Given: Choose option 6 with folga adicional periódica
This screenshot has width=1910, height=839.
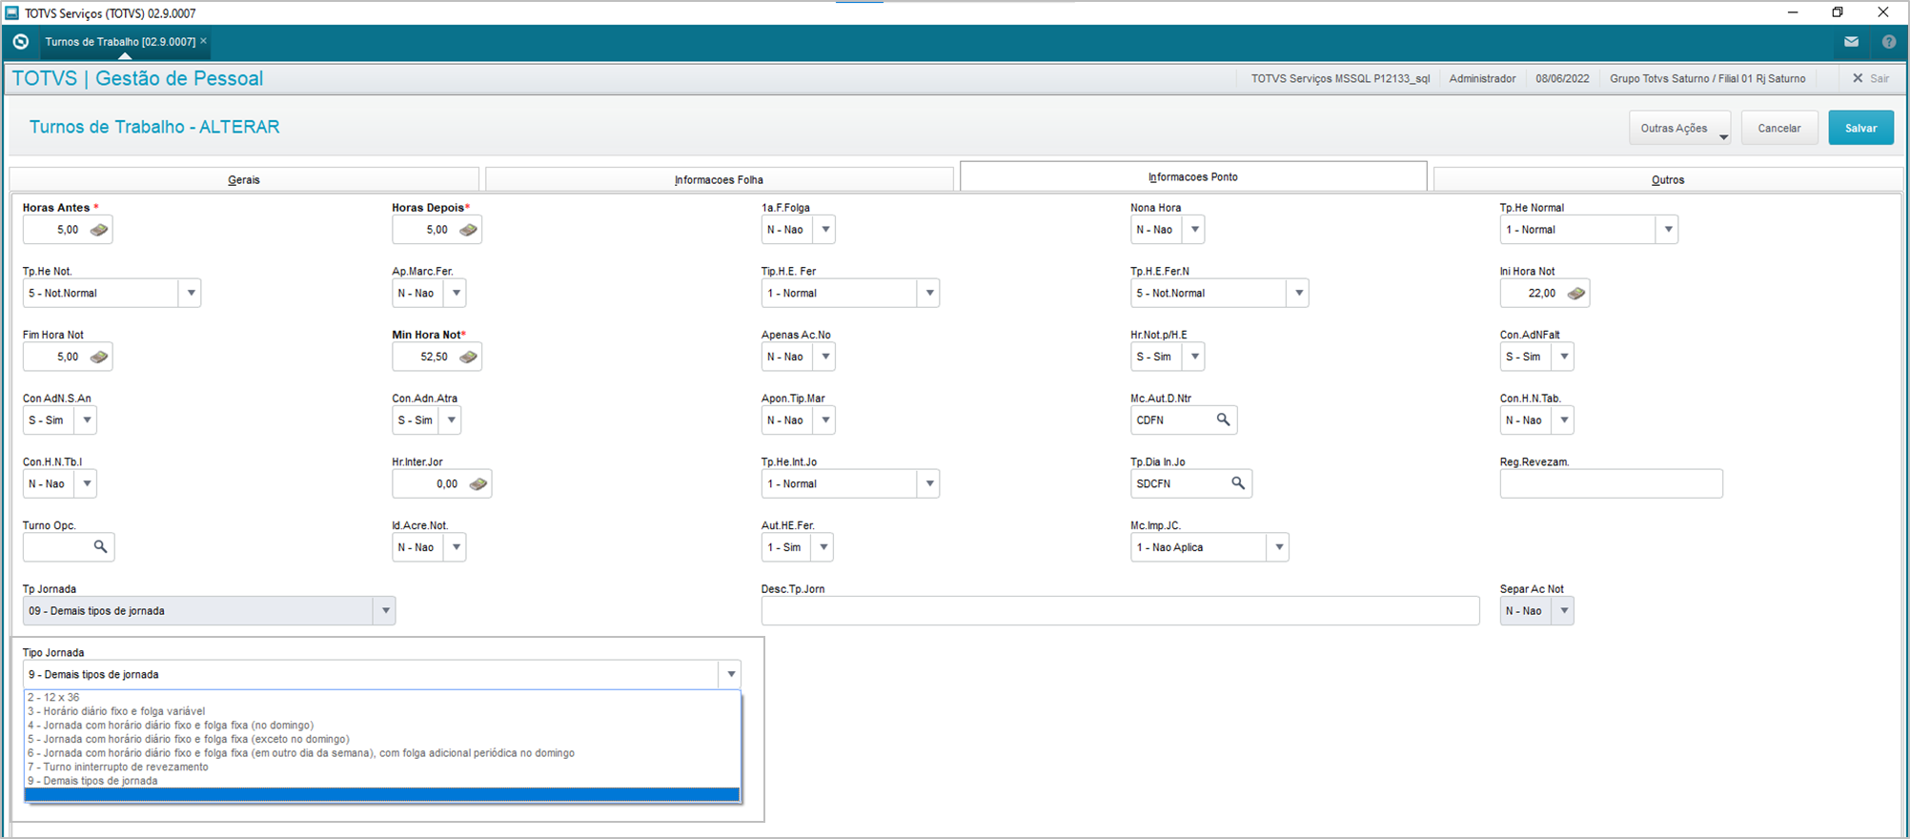Looking at the screenshot, I should click(382, 753).
